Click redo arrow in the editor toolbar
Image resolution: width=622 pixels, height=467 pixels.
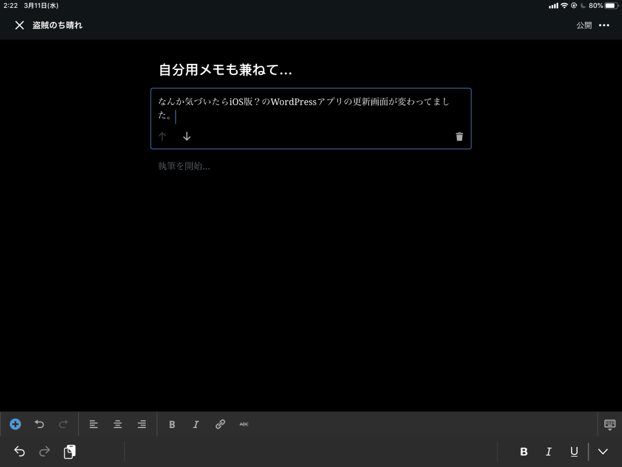click(x=63, y=424)
